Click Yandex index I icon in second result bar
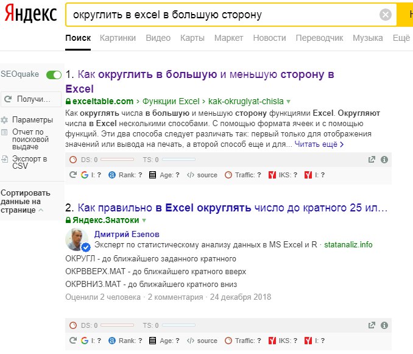This screenshot has height=354, width=413. (x=308, y=341)
